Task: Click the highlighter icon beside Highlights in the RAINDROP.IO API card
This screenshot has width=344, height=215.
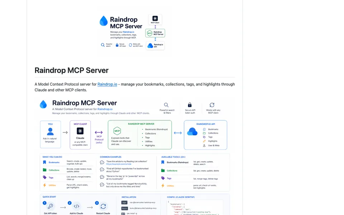Action: click(x=204, y=141)
